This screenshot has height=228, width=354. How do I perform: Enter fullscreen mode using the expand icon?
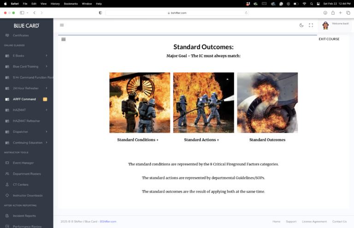311,25
